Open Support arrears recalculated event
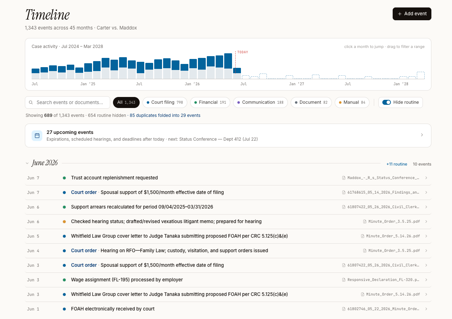The height and width of the screenshot is (319, 452). click(x=228, y=207)
